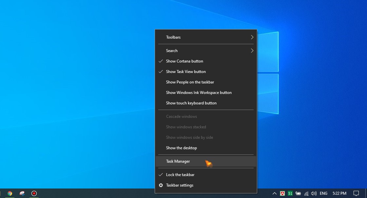This screenshot has width=367, height=198.
Task: Click the 5:22 PM clock
Action: coord(339,193)
